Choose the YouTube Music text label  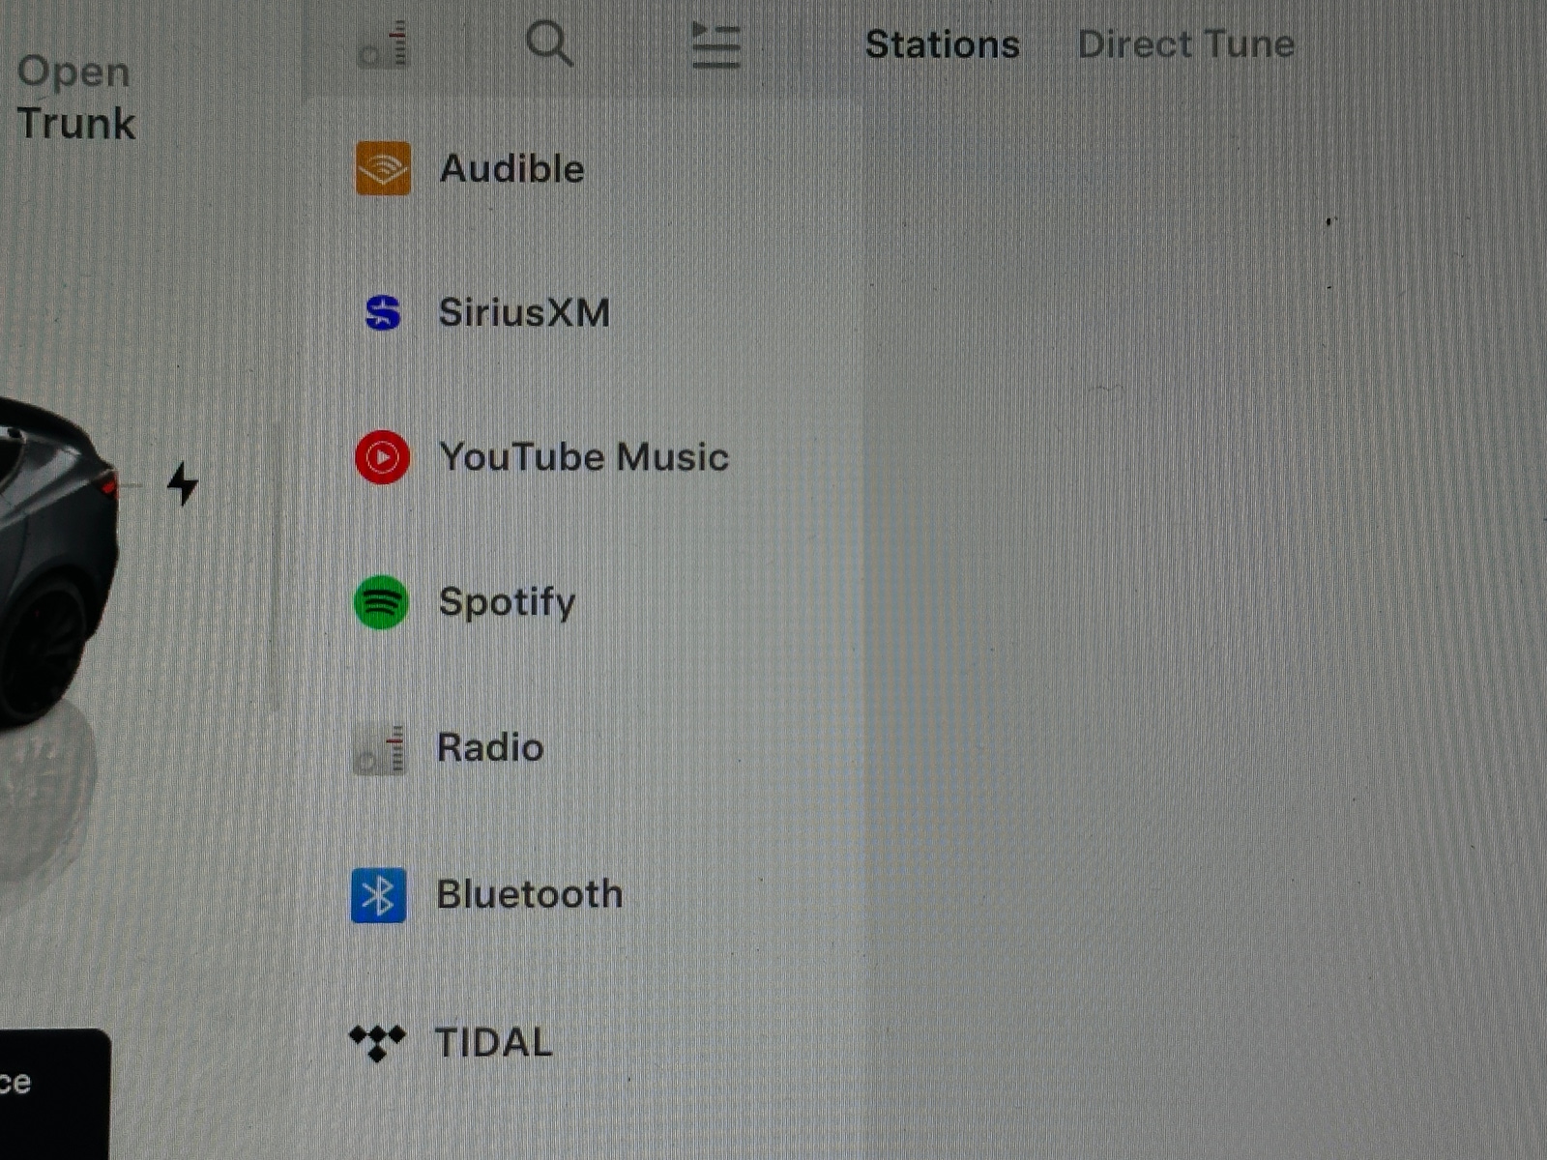[x=583, y=457]
